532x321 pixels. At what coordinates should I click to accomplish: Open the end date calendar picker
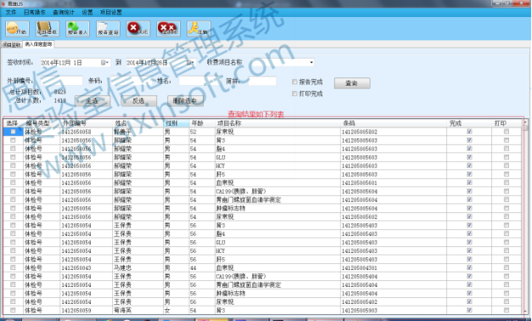click(190, 63)
